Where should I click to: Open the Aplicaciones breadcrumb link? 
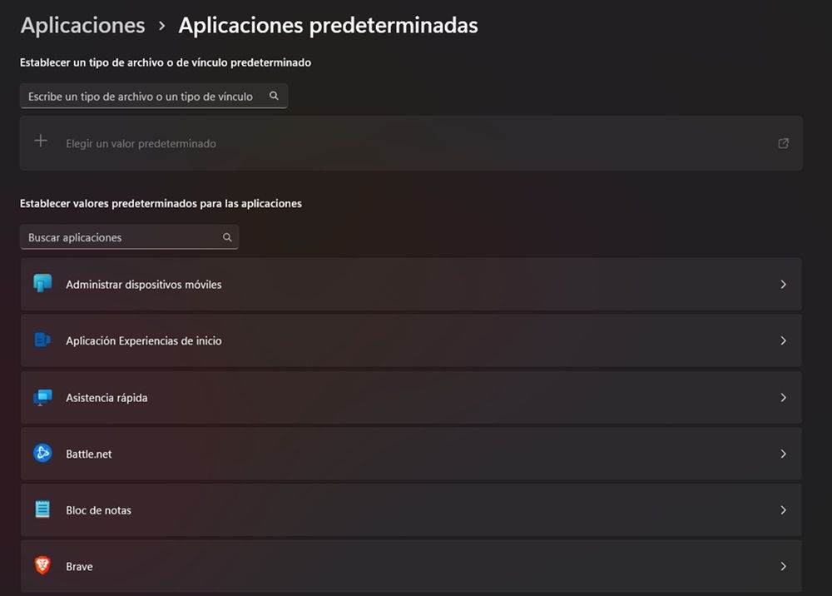tap(82, 25)
